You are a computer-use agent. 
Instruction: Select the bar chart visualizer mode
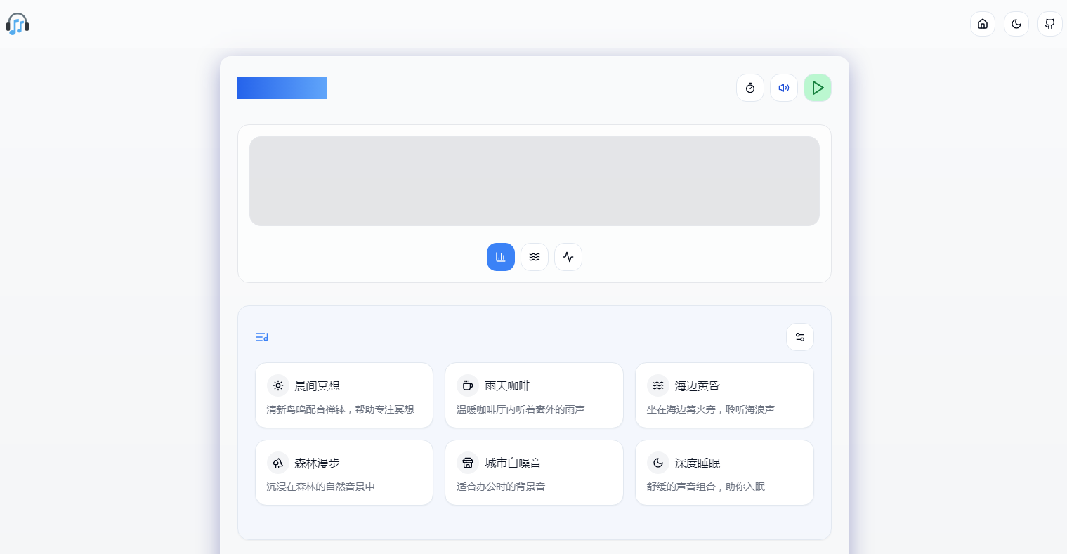point(501,257)
